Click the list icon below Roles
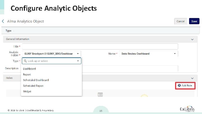The height and width of the screenshot is (114, 202). tap(100, 95)
